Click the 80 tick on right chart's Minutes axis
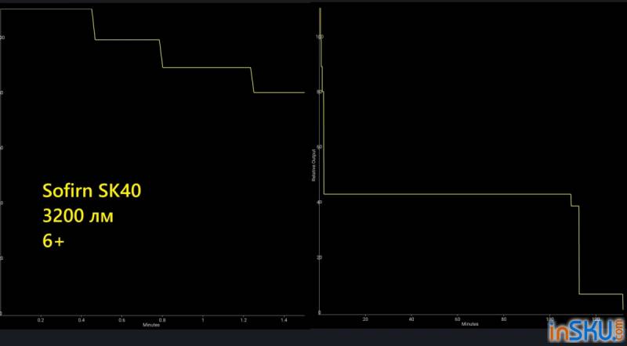Screen dimensions: 627x346 504,319
